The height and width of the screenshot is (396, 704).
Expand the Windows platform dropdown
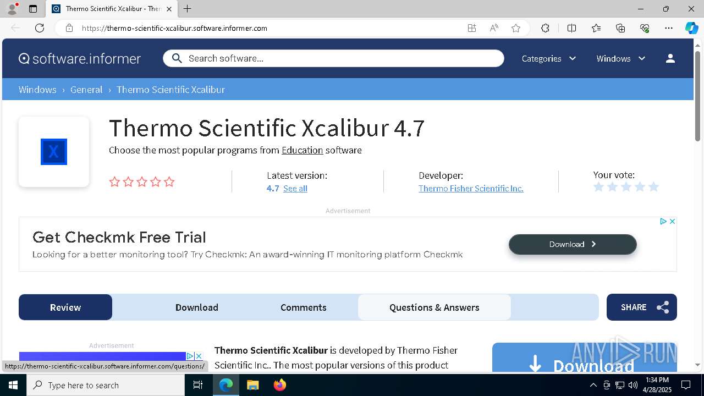click(620, 58)
